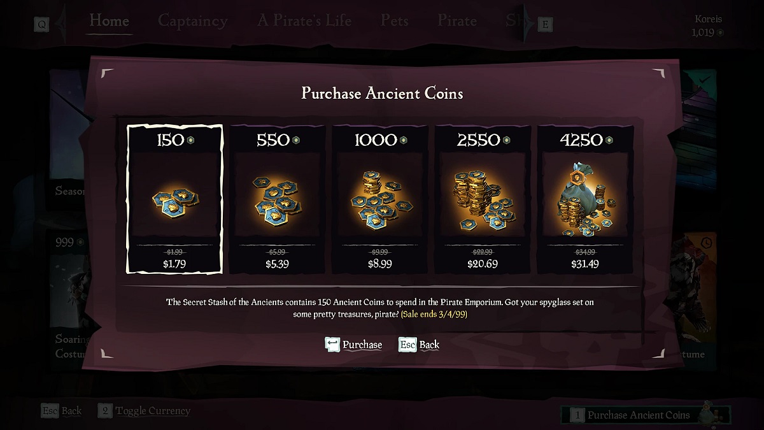
Task: Click the Ancient Coin icon beside 1,019 balance
Action: [720, 32]
